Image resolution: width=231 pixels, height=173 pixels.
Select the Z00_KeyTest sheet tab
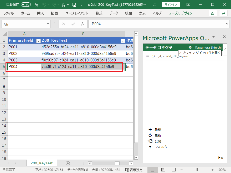pos(42,163)
